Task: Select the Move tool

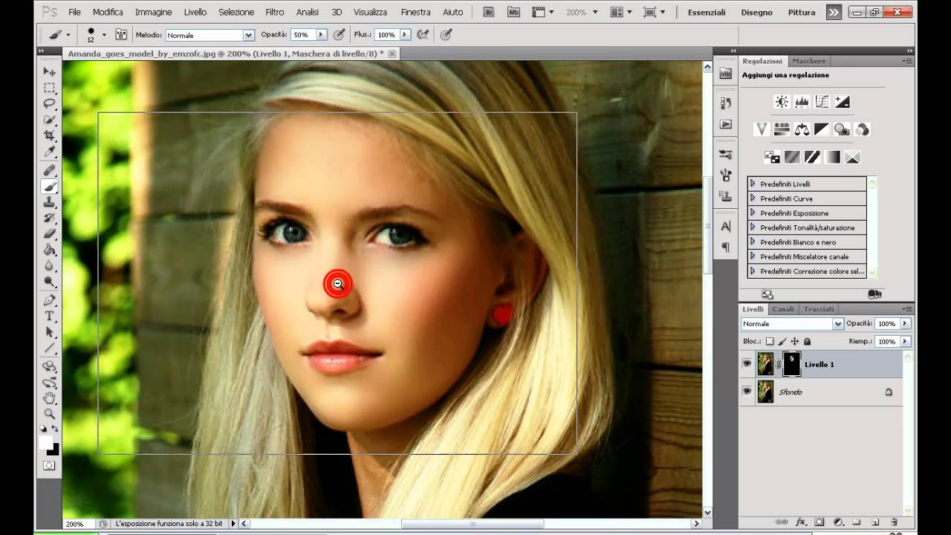Action: tap(49, 71)
